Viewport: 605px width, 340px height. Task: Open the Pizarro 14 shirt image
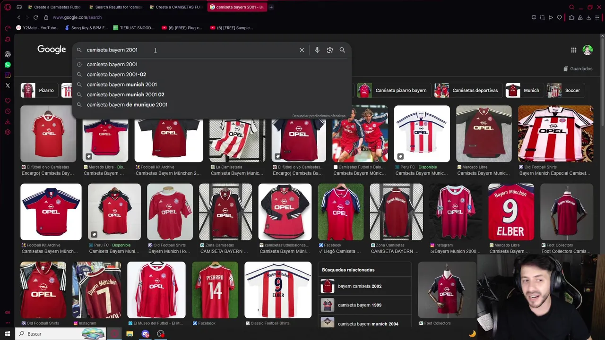tap(215, 290)
